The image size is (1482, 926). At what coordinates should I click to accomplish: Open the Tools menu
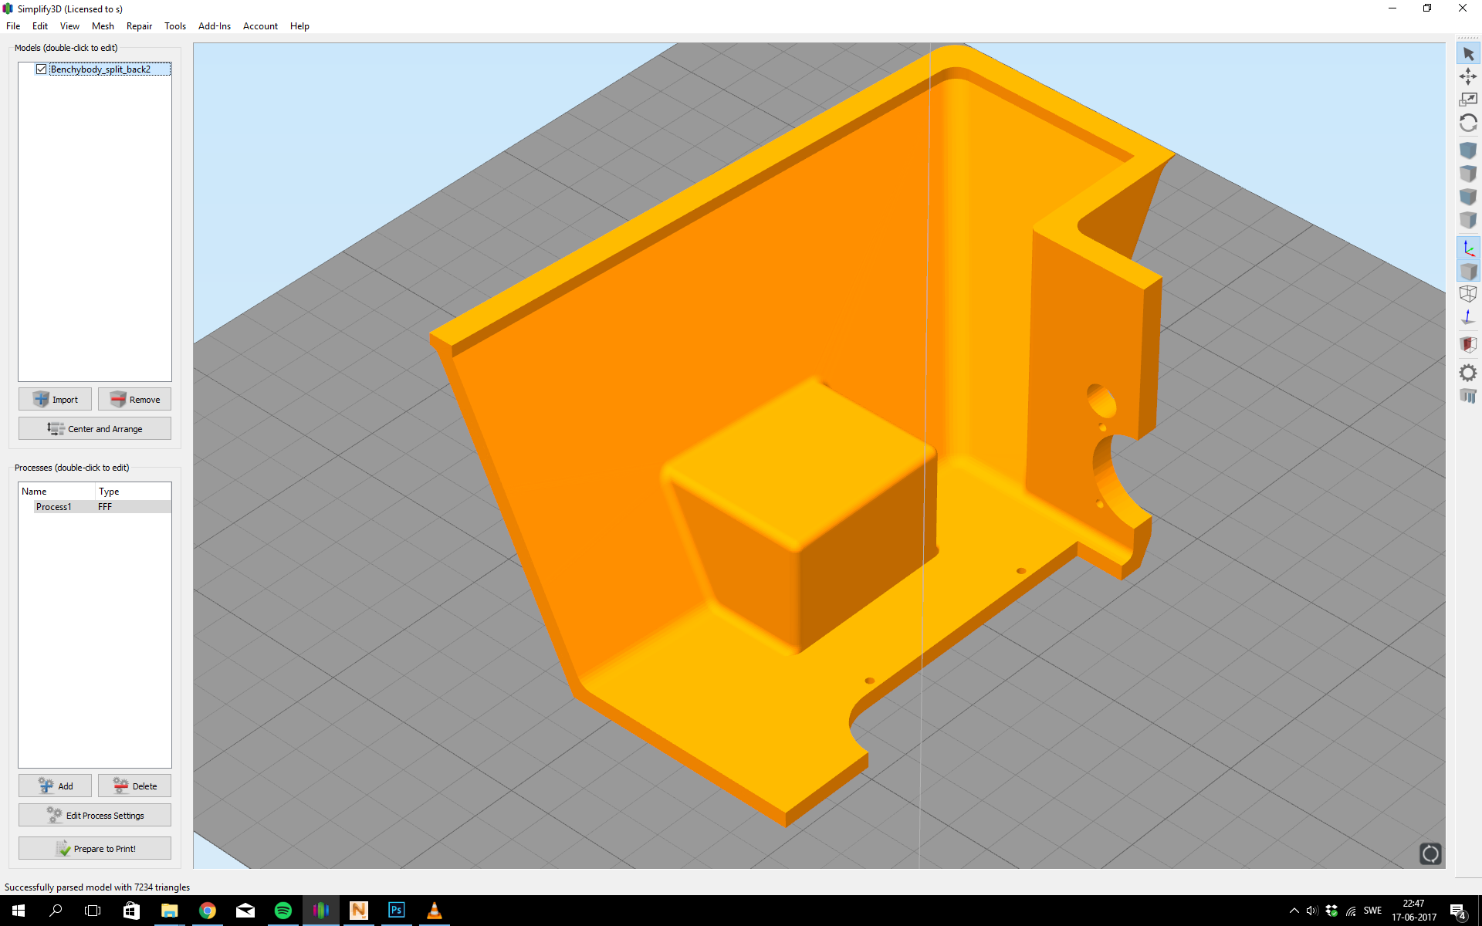point(175,26)
